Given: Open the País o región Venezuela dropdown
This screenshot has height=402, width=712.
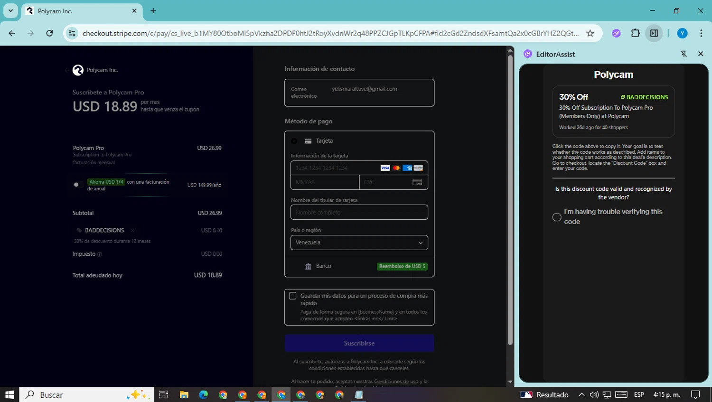Looking at the screenshot, I should pos(359,243).
